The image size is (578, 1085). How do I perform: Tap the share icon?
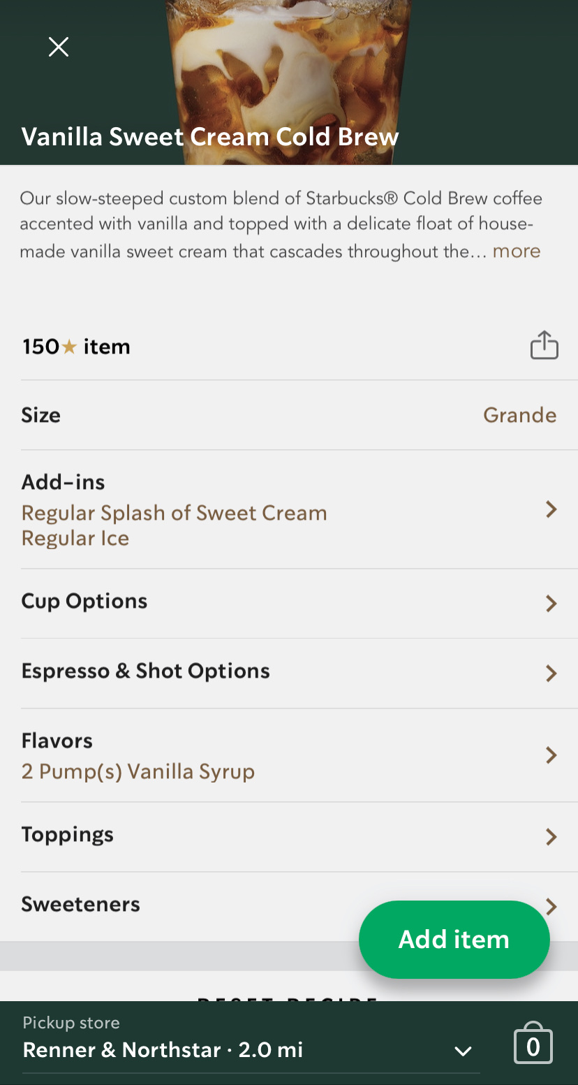[544, 346]
